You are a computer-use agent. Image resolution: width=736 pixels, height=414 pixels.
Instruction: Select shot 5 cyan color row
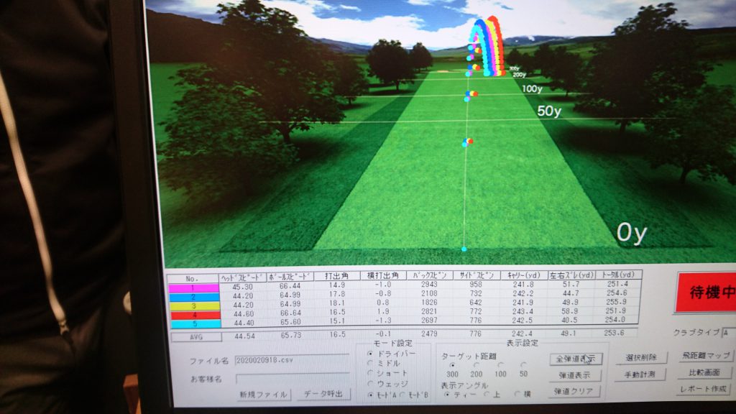coord(195,323)
